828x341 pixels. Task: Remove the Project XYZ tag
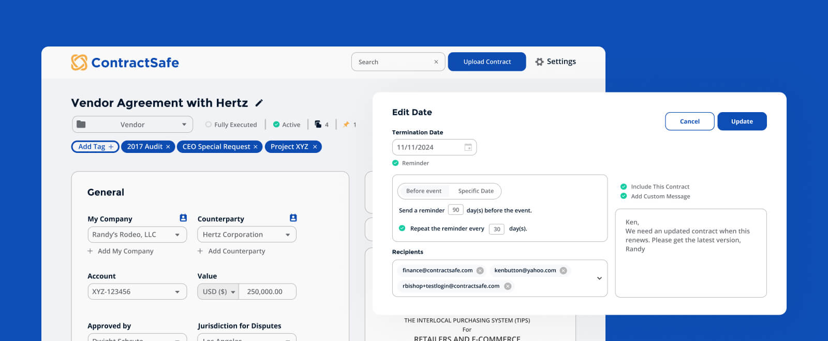[315, 147]
